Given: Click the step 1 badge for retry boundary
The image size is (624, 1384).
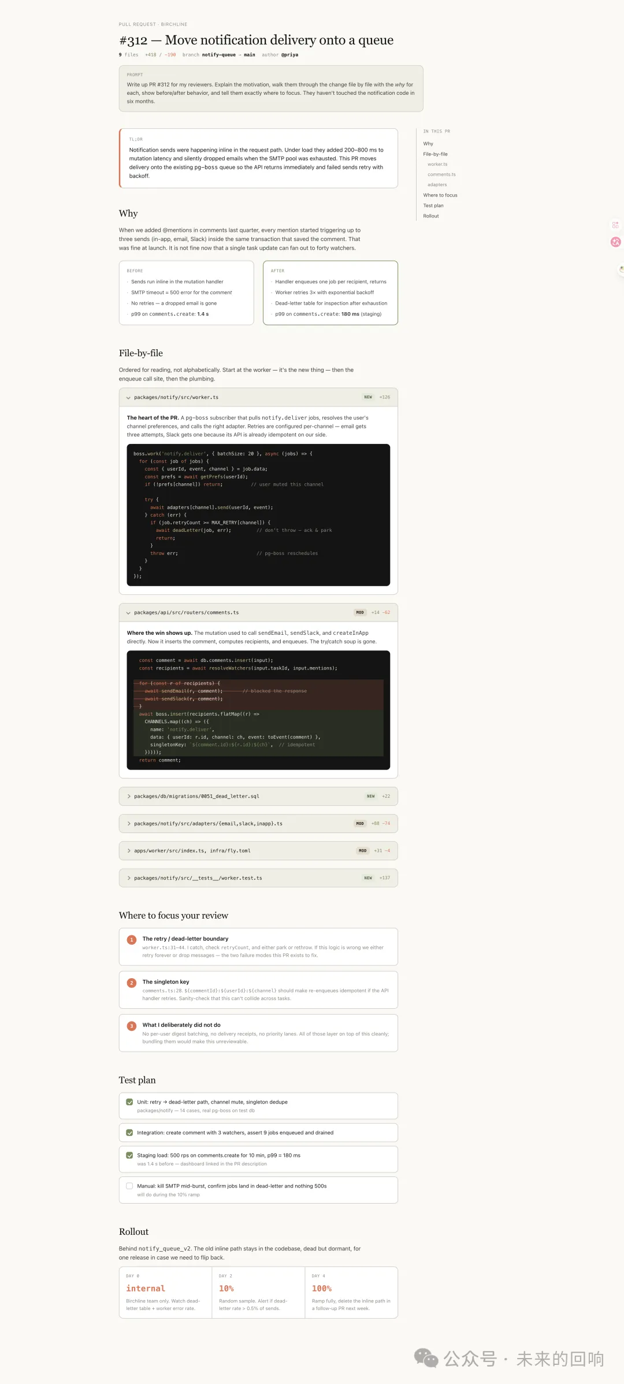Looking at the screenshot, I should click(132, 940).
